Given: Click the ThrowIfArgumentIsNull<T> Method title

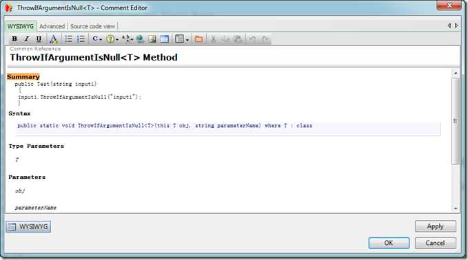Looking at the screenshot, I should [94, 57].
